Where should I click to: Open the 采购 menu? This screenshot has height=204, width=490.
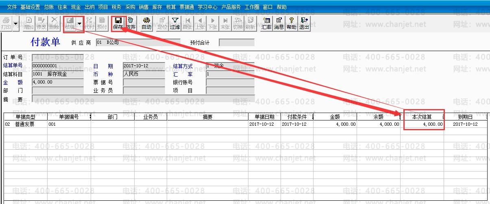tap(130, 7)
